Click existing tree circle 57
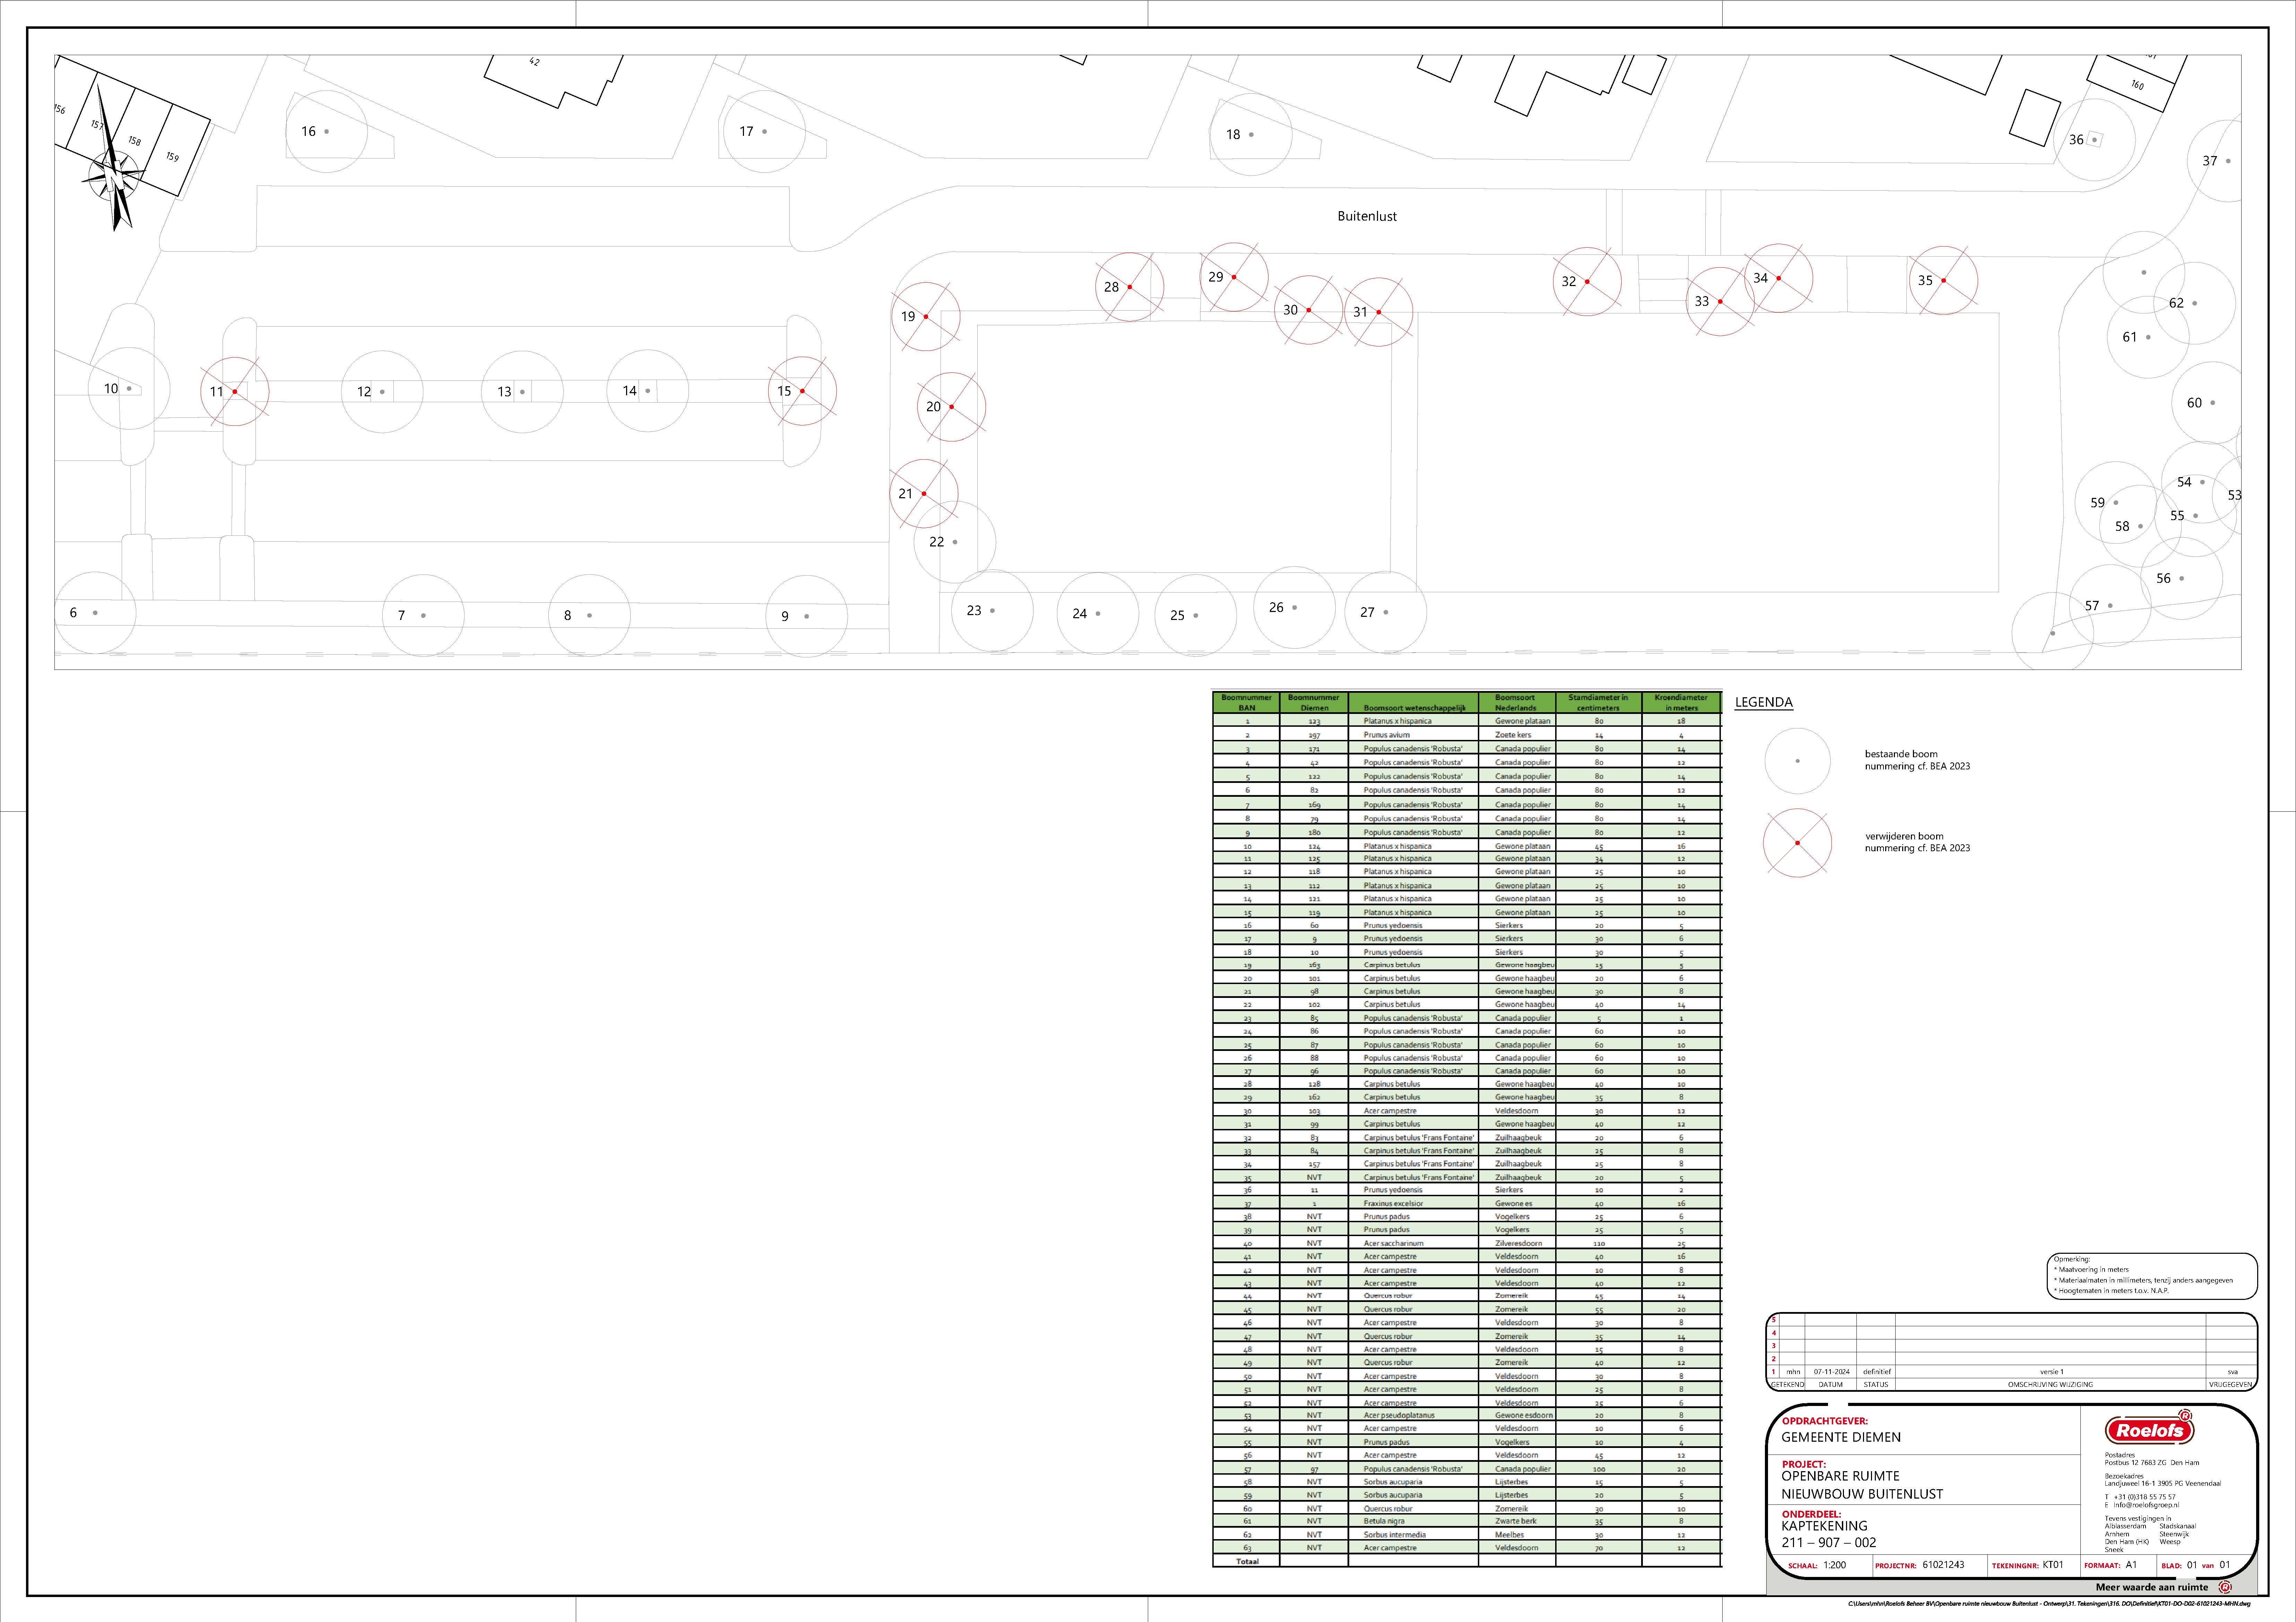 2110,606
